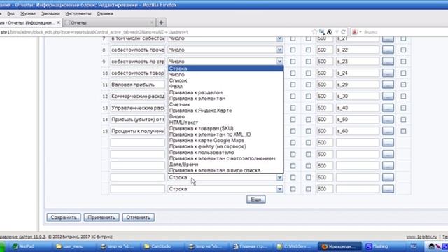Expand the type dropdown in row 8
Screen dimensions: 448x252
pyautogui.click(x=279, y=50)
